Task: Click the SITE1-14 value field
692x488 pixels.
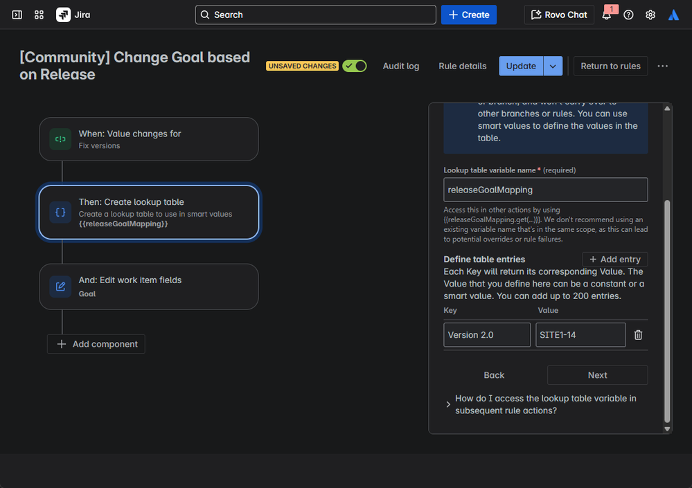Action: click(x=580, y=335)
